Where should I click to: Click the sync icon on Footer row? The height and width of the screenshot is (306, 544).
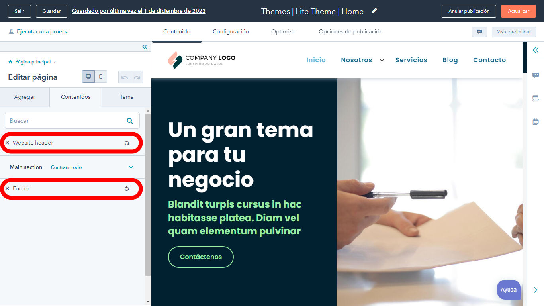pyautogui.click(x=127, y=188)
